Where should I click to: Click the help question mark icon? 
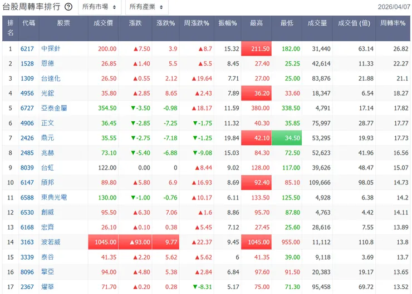pyautogui.click(x=68, y=7)
